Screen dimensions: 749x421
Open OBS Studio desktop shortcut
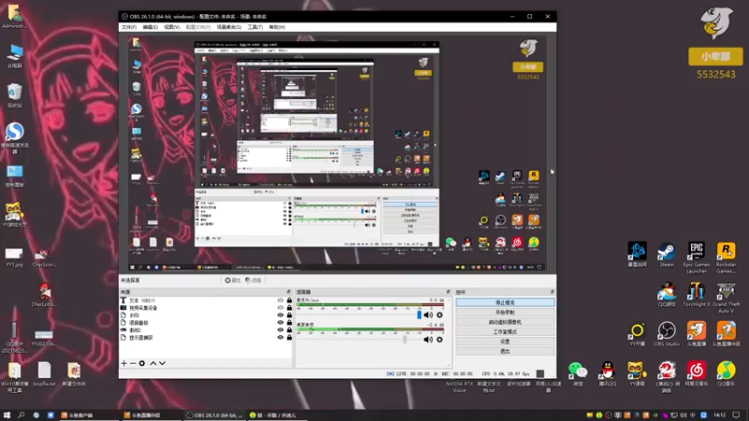click(x=667, y=334)
